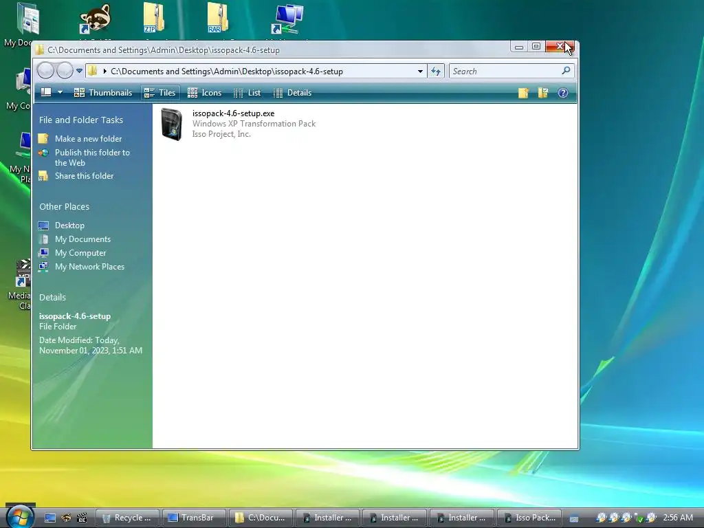Click the green shield tray icon
704x528 pixels.
pos(639,518)
